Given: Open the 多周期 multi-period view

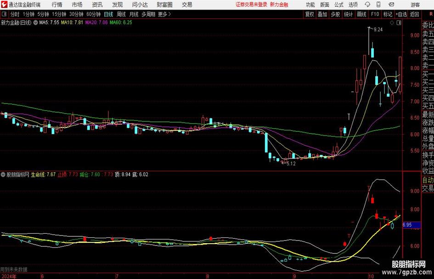Looking at the screenshot, I should pos(148,14).
